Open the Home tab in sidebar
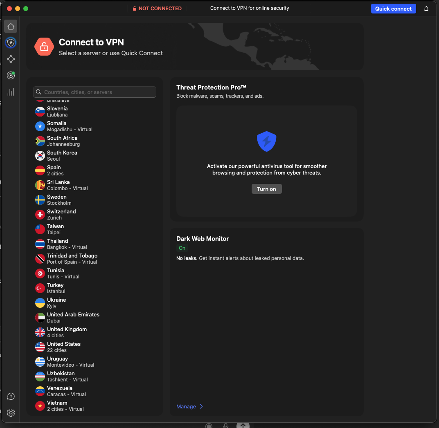 click(x=11, y=27)
